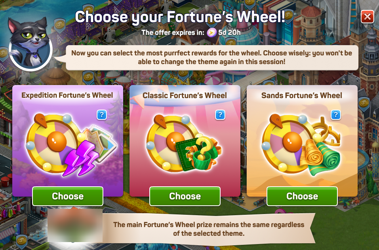Tap the Sands wheel question mark icon

coord(336,115)
